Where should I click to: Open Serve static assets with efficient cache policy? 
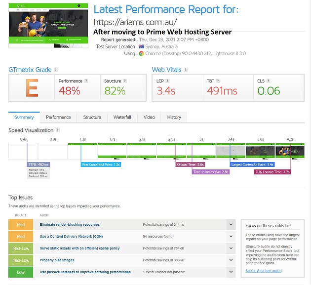click(80, 248)
